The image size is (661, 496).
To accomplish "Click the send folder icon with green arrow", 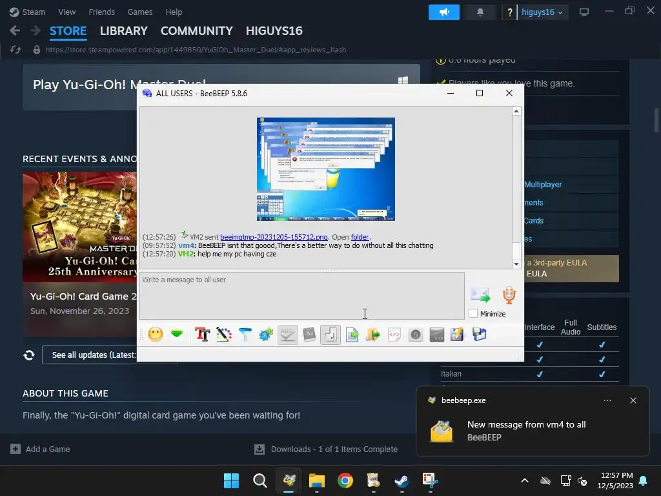I will point(372,335).
